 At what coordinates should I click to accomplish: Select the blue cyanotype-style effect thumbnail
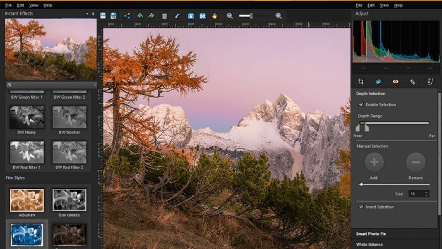click(27, 235)
